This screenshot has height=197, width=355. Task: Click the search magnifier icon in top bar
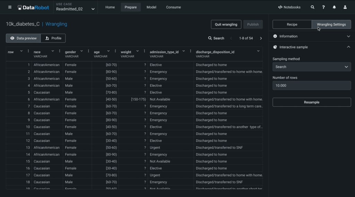[313, 7]
